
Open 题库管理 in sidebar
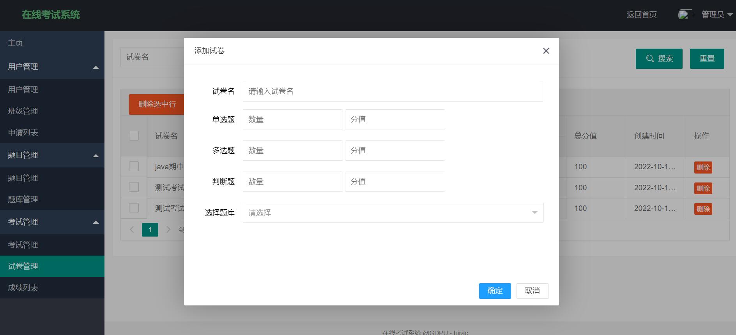pyautogui.click(x=52, y=199)
